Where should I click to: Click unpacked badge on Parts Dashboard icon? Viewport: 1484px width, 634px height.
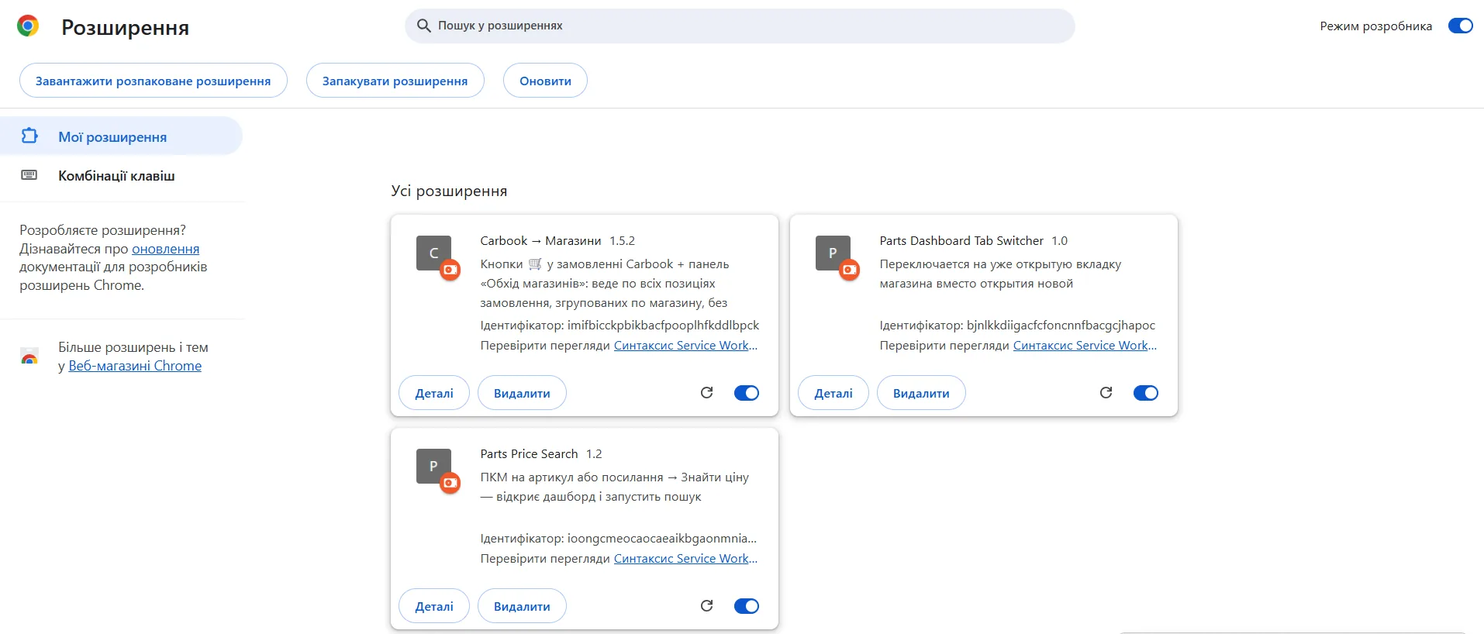click(x=850, y=270)
